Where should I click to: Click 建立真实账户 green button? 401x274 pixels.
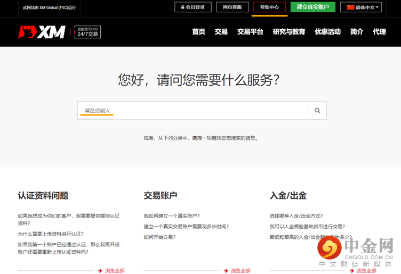(x=313, y=7)
